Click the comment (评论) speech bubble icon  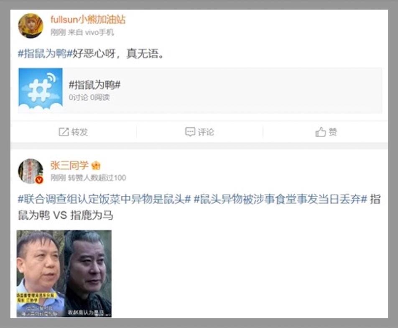click(x=190, y=132)
